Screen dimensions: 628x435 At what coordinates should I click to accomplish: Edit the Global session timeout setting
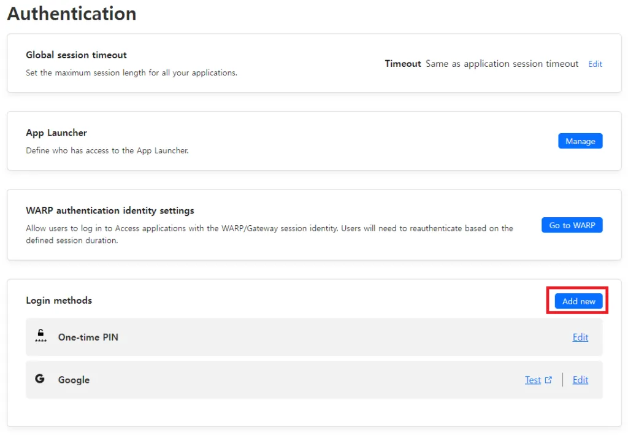point(594,63)
